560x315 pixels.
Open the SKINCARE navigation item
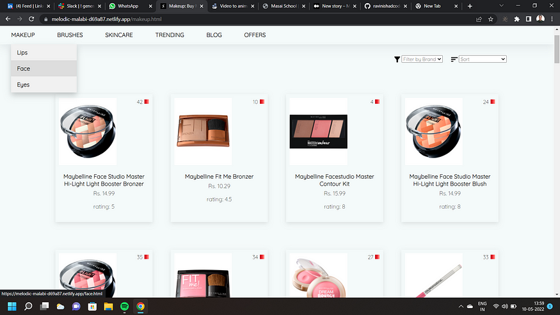click(119, 35)
